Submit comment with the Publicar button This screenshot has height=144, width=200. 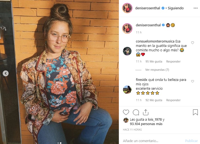pyautogui.click(x=191, y=141)
